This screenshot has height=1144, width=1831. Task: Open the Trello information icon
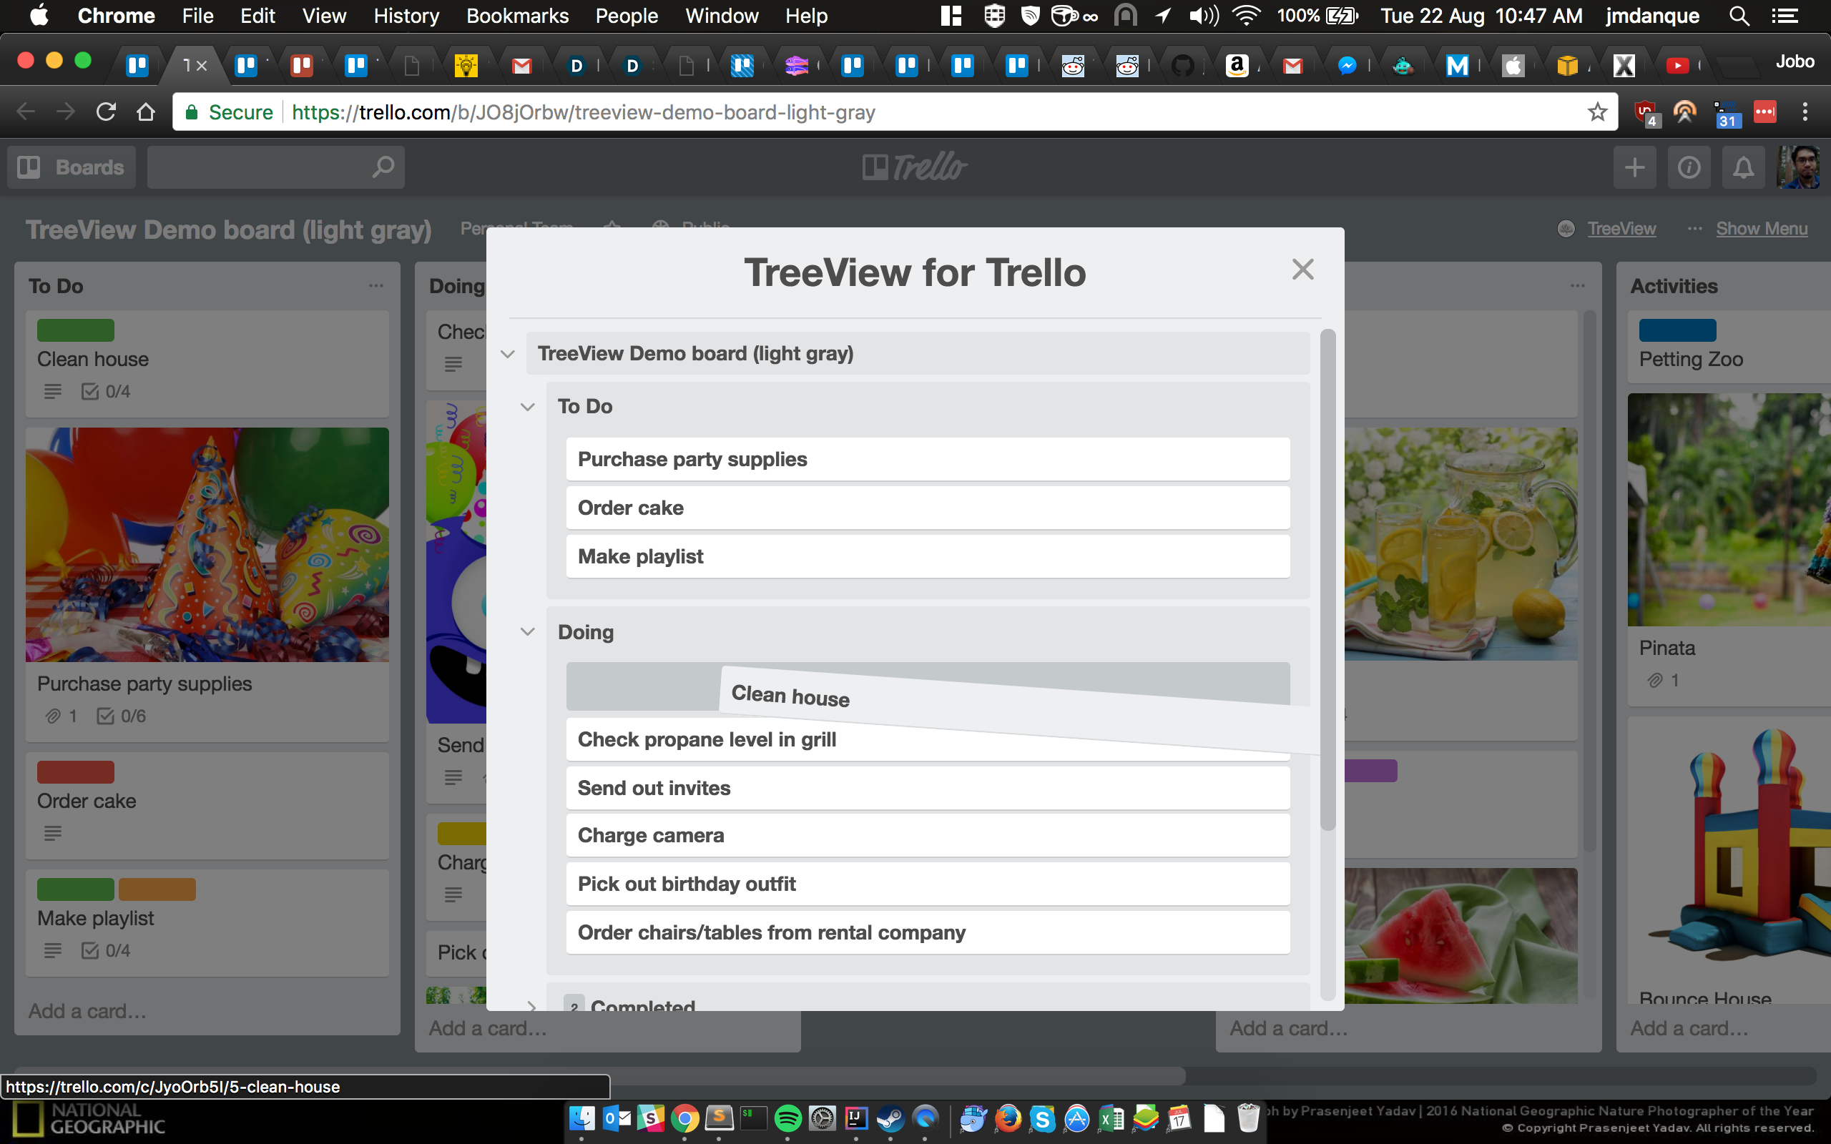1689,167
